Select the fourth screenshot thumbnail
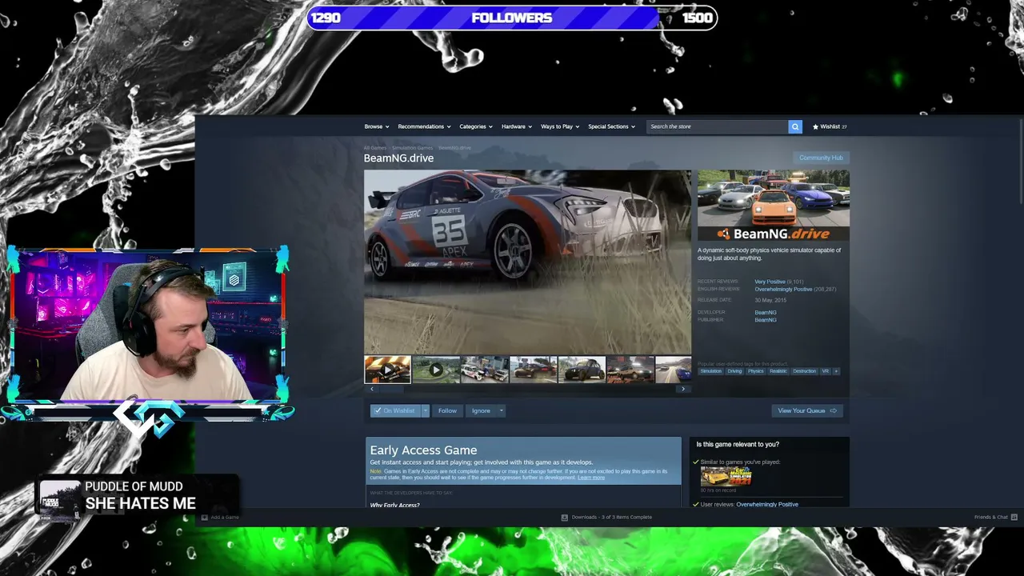The height and width of the screenshot is (576, 1024). coord(534,370)
